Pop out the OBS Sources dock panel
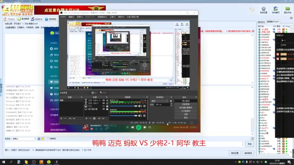 107,97
